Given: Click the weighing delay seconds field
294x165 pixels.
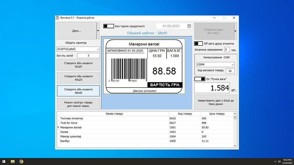Looking at the screenshot, I should pos(227,50).
